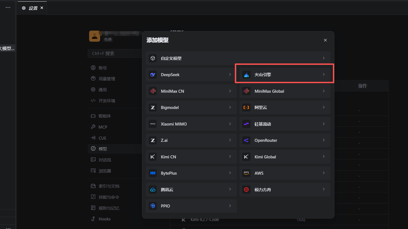
Task: Expand the PPIO row chevron
Action: 230,206
